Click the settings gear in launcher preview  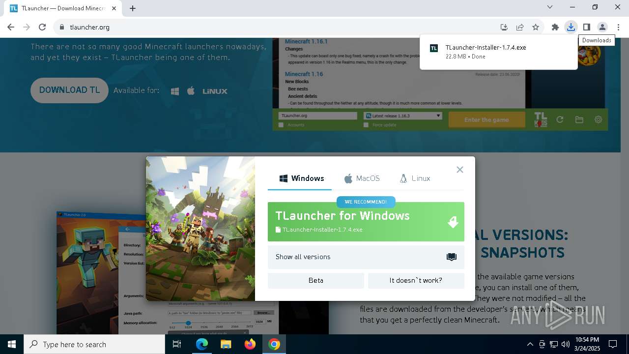pyautogui.click(x=598, y=119)
